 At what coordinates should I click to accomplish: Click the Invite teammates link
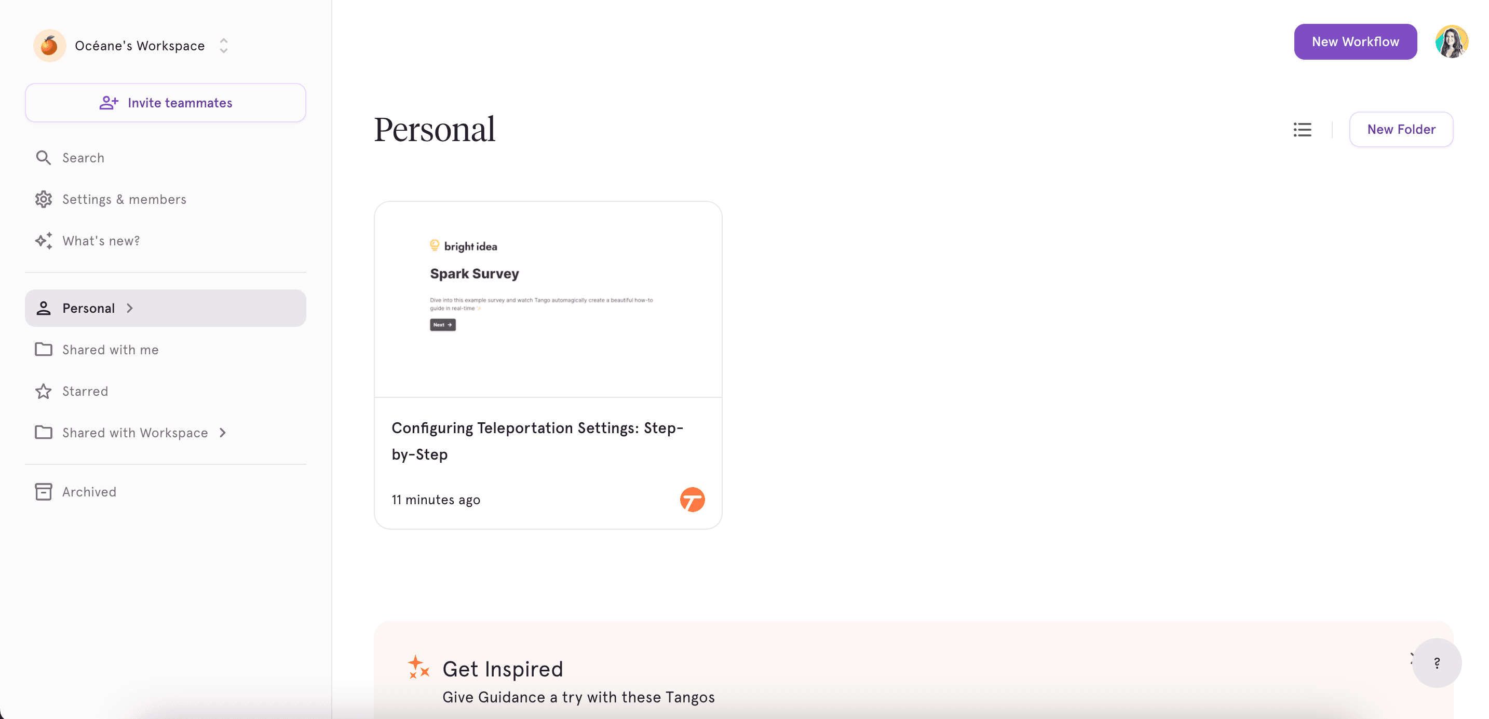[165, 102]
